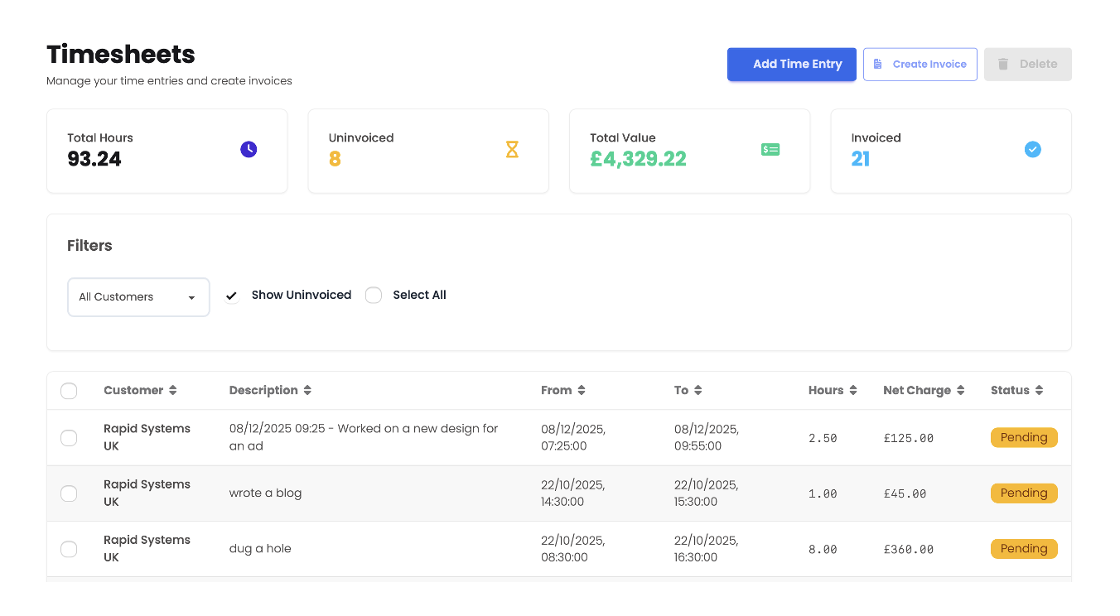Uncheck the Show Uninvoiced checkbox
This screenshot has height=616, width=1120.
pos(232,296)
